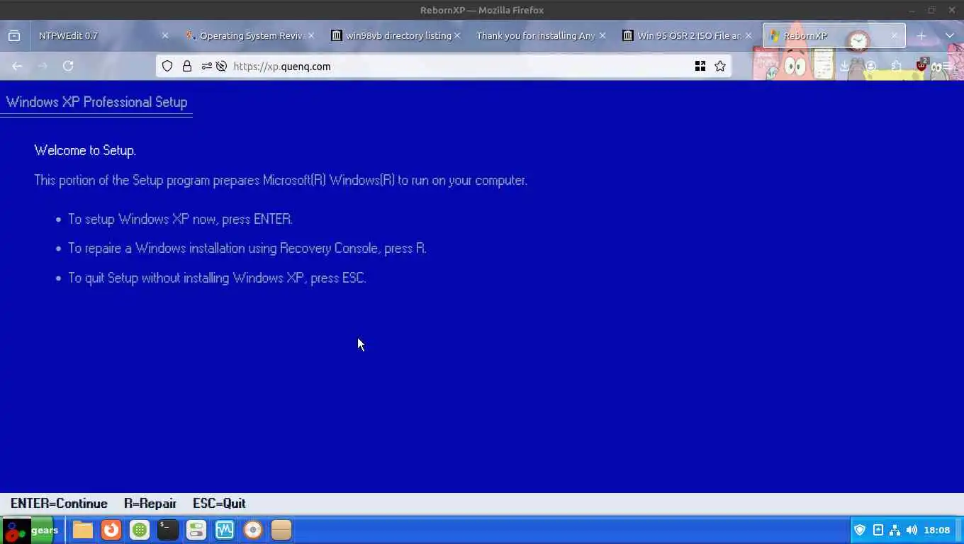Click 'To quit Setup without installing' line
The image size is (964, 544).
point(217,278)
